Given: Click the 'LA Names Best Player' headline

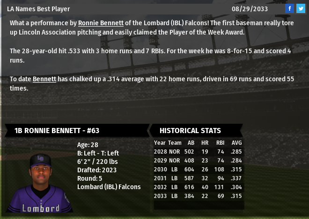Looking at the screenshot, I should (38, 9).
